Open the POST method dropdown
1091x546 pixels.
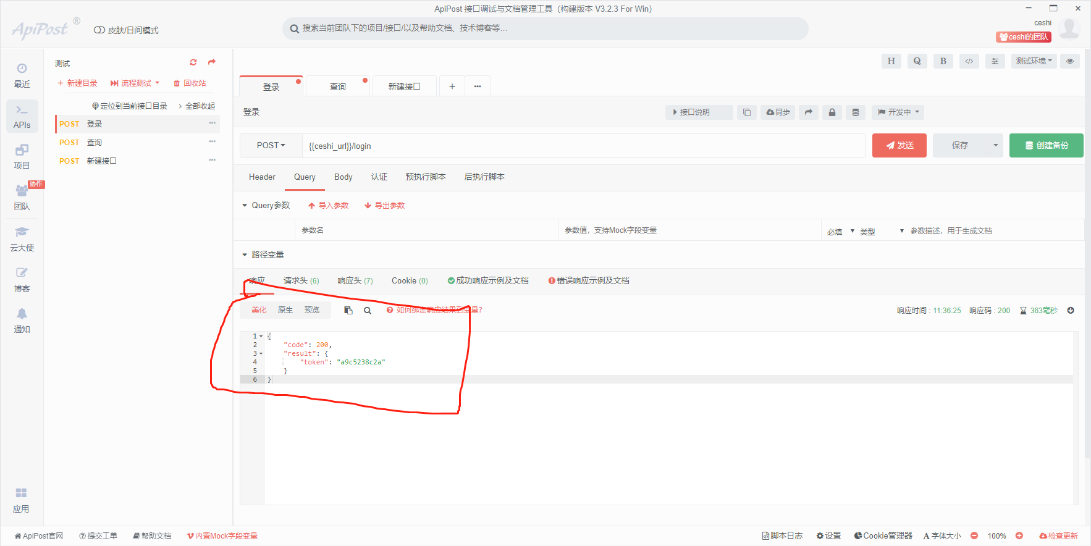tap(271, 146)
